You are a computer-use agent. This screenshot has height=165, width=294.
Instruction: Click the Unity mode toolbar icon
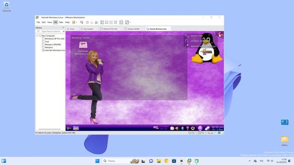[115, 22]
